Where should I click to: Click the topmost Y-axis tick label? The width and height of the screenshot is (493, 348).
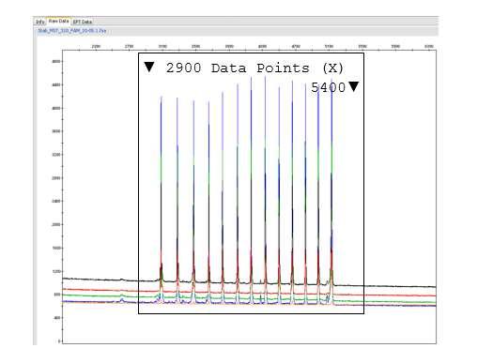click(x=56, y=62)
